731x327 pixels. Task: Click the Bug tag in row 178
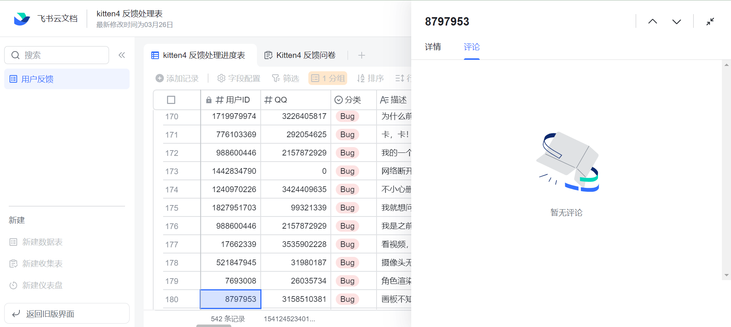coord(347,263)
